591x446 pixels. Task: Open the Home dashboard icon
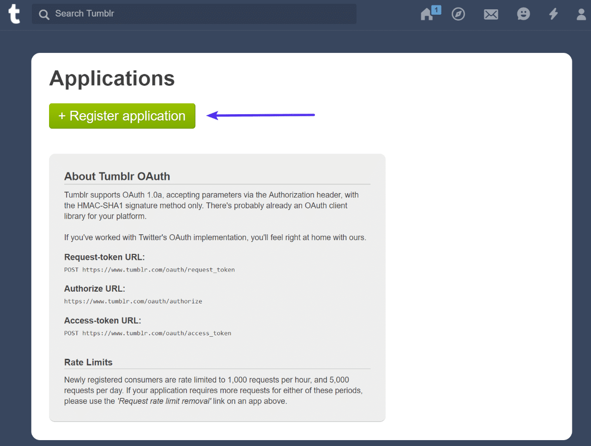pos(426,14)
